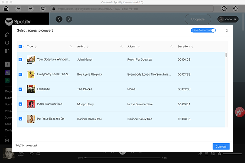The height and width of the screenshot is (163, 245).
Task: Uncheck Your Body Is a Wonderland song
Action: tap(20, 59)
